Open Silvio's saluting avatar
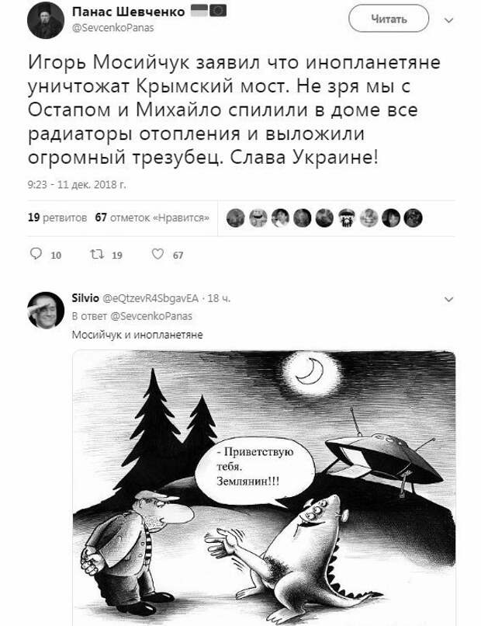The image size is (481, 626). 46,311
